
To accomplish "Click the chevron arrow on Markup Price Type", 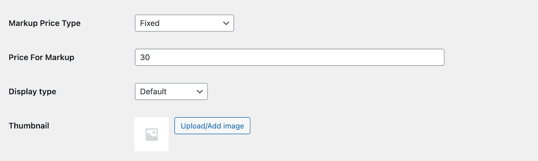I will [226, 23].
